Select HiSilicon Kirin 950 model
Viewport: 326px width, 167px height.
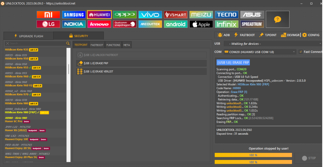point(17,59)
